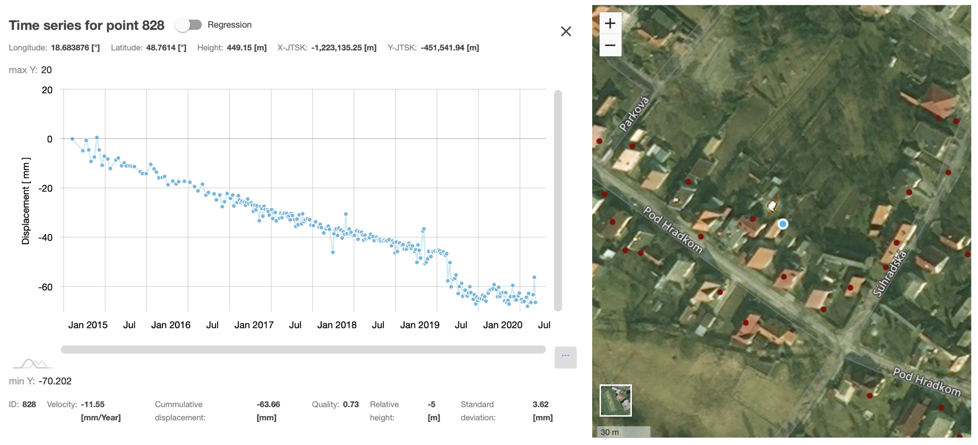978x445 pixels.
Task: Select the highlighted blue point on the map
Action: (783, 224)
